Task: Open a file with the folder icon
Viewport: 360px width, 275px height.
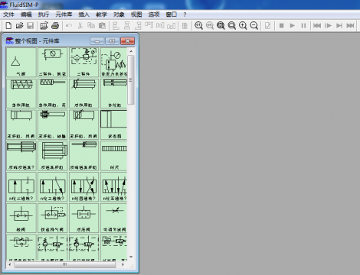Action: click(19, 25)
